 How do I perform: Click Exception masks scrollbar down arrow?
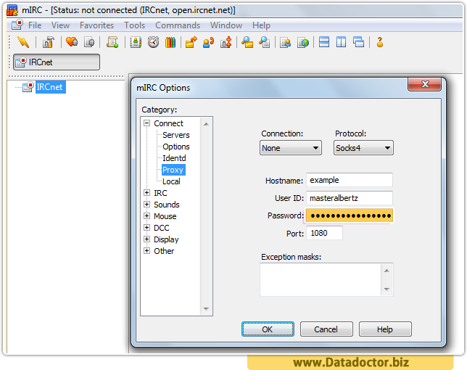[387, 289]
